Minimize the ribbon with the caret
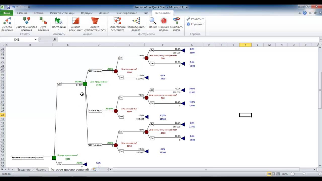 pyautogui.click(x=299, y=13)
